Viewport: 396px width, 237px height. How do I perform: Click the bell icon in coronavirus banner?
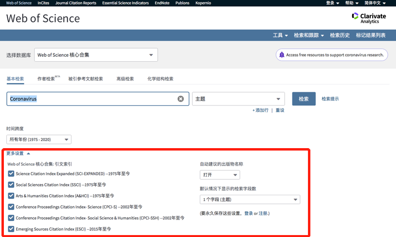click(x=282, y=55)
